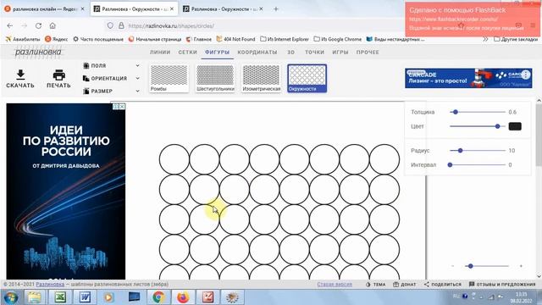Image resolution: width=542 pixels, height=305 pixels.
Task: Adjust the Интервал spacing slider
Action: click(478, 165)
